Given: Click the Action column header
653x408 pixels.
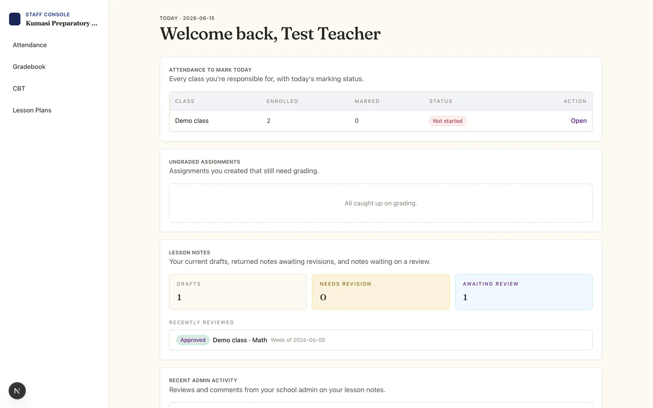Looking at the screenshot, I should (575, 101).
